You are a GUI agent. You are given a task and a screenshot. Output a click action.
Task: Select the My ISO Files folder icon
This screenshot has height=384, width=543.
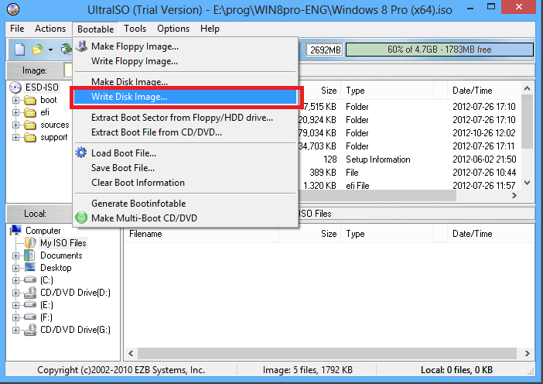tap(30, 242)
